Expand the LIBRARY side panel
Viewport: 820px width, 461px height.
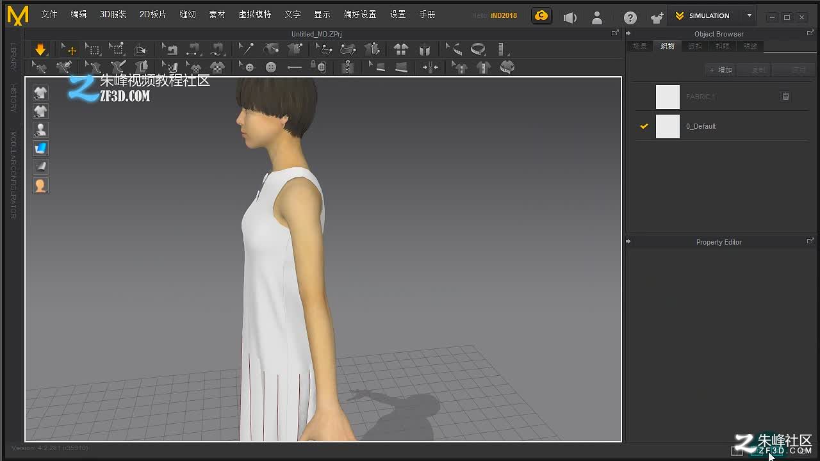coord(13,56)
